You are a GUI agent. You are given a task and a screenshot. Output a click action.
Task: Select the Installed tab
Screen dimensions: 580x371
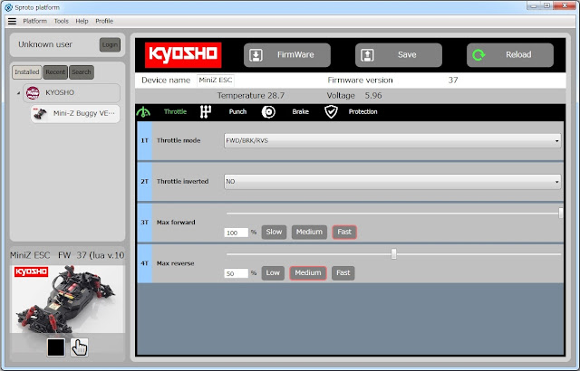(x=27, y=72)
